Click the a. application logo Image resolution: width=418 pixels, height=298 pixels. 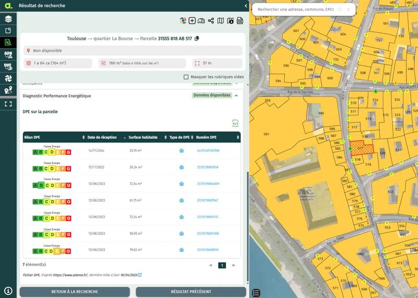point(8,6)
